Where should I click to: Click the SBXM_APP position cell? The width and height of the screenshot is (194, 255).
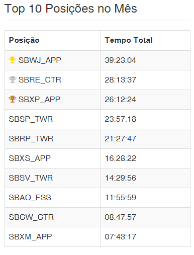click(x=53, y=237)
